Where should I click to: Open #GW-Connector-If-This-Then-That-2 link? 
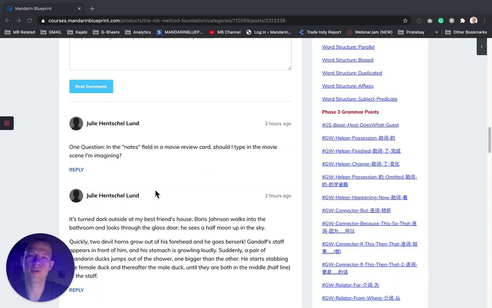pos(370,268)
